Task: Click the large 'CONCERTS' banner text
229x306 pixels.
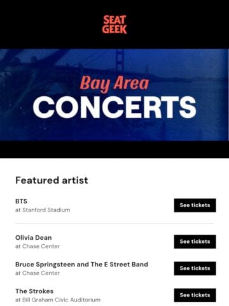Action: click(x=114, y=107)
